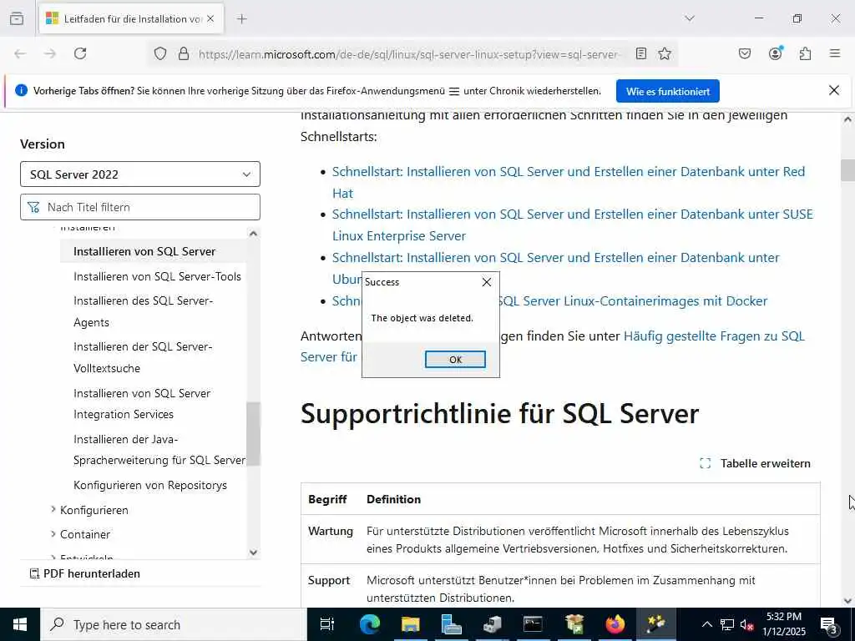Viewport: 855px width, 641px height.
Task: Open the package installer box taskbar icon
Action: [574, 624]
